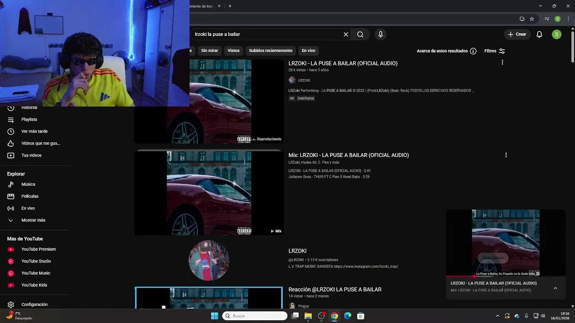Click the LRZOKI channel result title
This screenshot has height=323, width=575.
click(297, 251)
